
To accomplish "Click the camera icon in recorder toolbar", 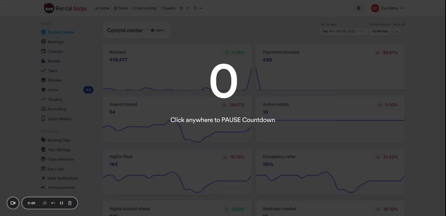I will pyautogui.click(x=13, y=203).
